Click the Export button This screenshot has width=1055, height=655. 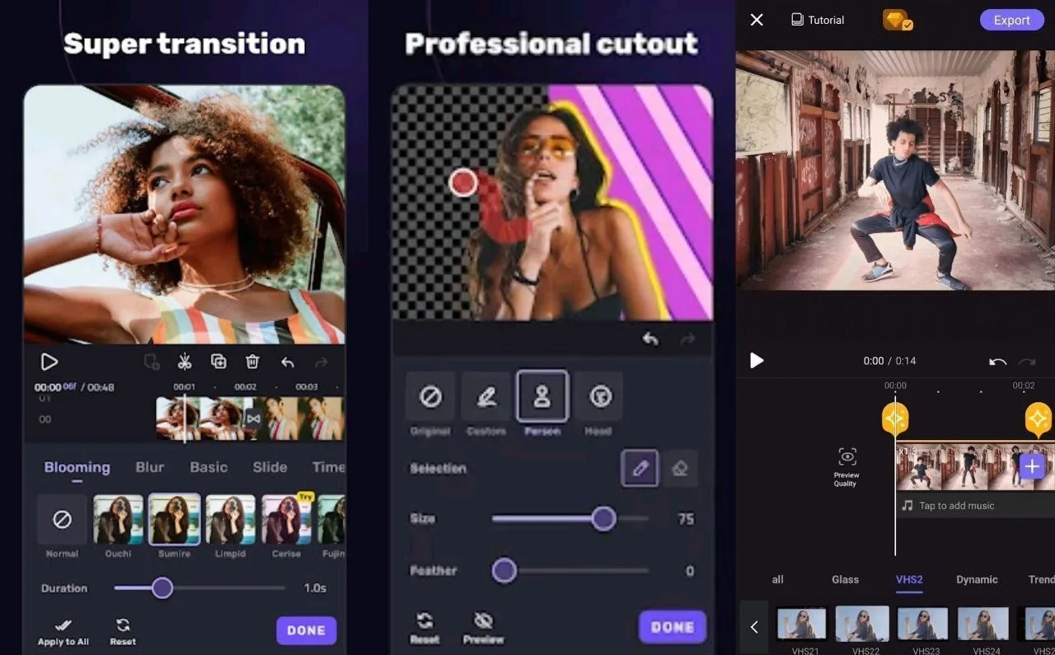[x=1011, y=20]
